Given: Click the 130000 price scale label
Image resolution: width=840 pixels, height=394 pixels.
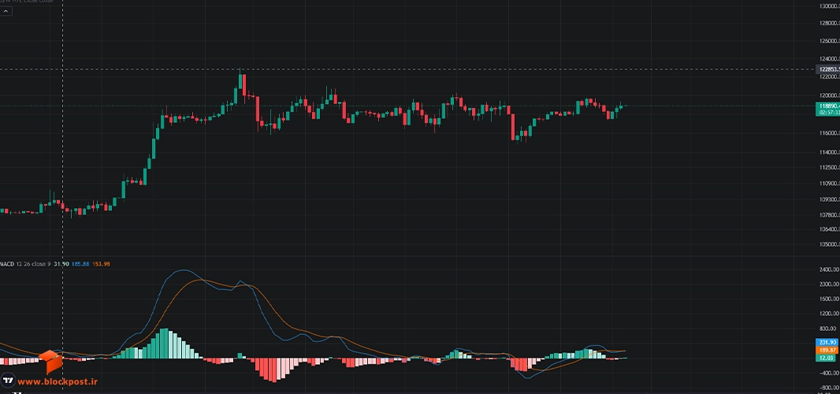Looking at the screenshot, I should coord(829,6).
